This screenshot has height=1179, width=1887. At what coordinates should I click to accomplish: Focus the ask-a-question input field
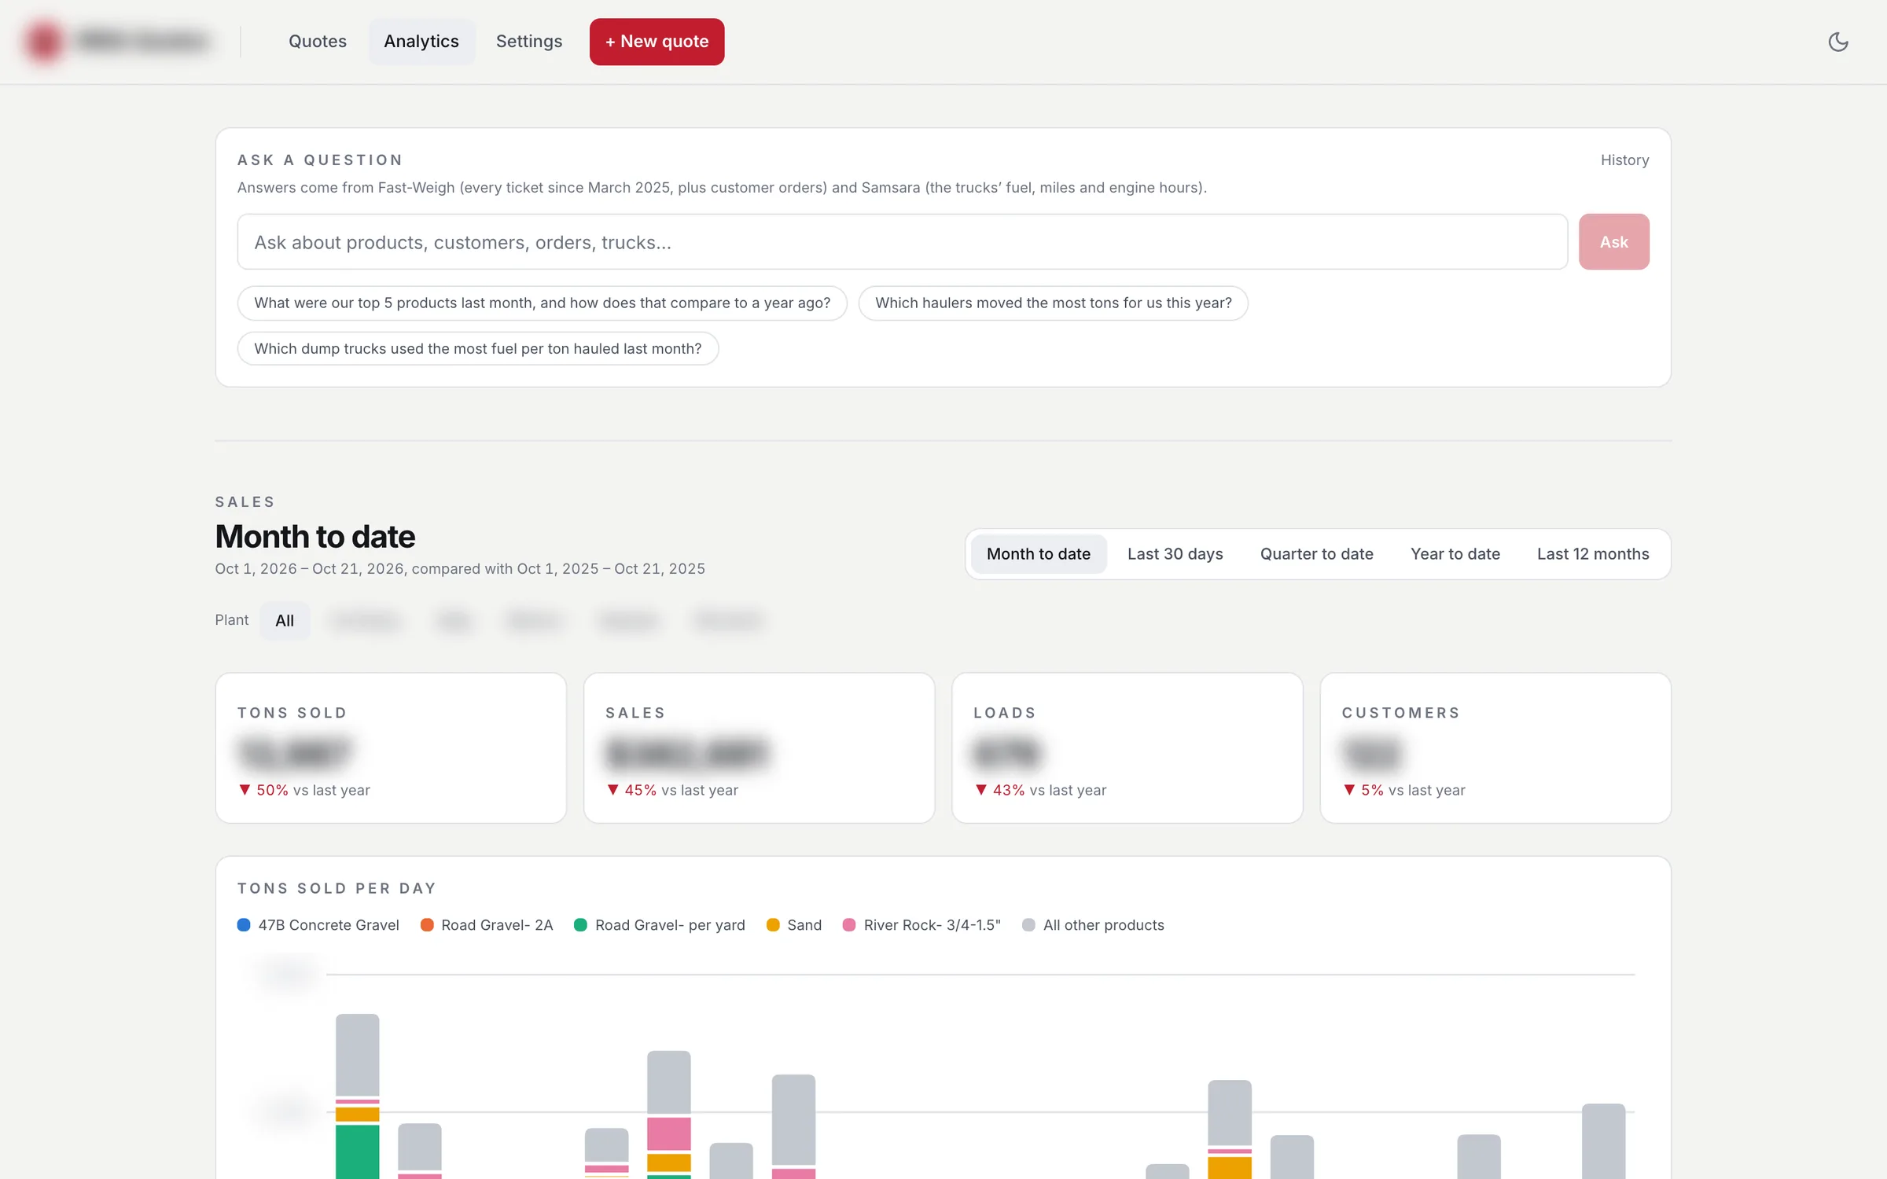903,242
